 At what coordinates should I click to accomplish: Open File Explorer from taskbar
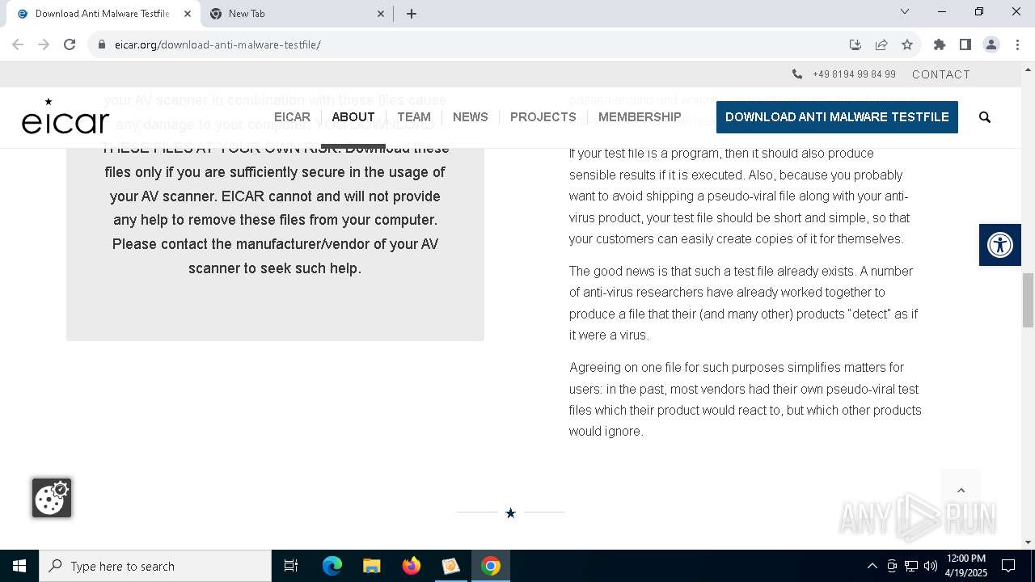372,566
